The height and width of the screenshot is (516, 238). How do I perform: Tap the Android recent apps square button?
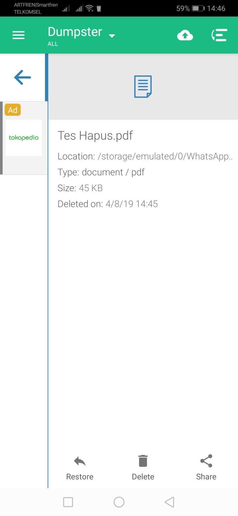[x=68, y=502]
